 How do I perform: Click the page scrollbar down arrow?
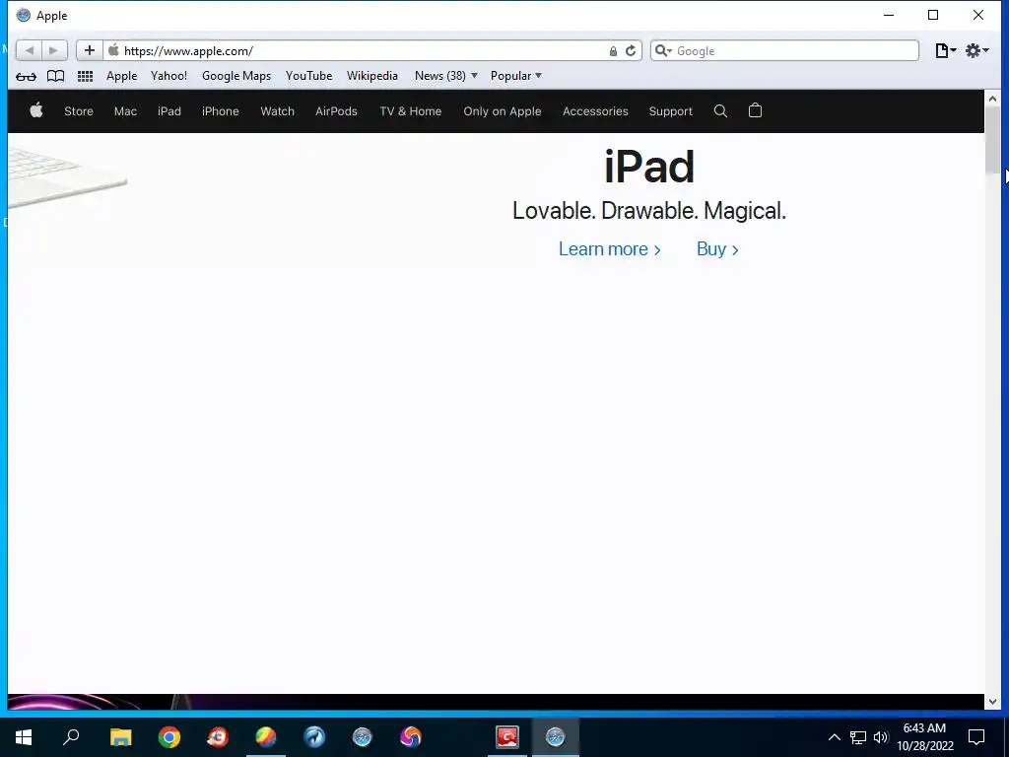click(x=992, y=702)
